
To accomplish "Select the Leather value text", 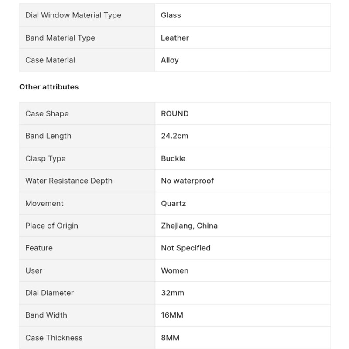I will 175,38.
